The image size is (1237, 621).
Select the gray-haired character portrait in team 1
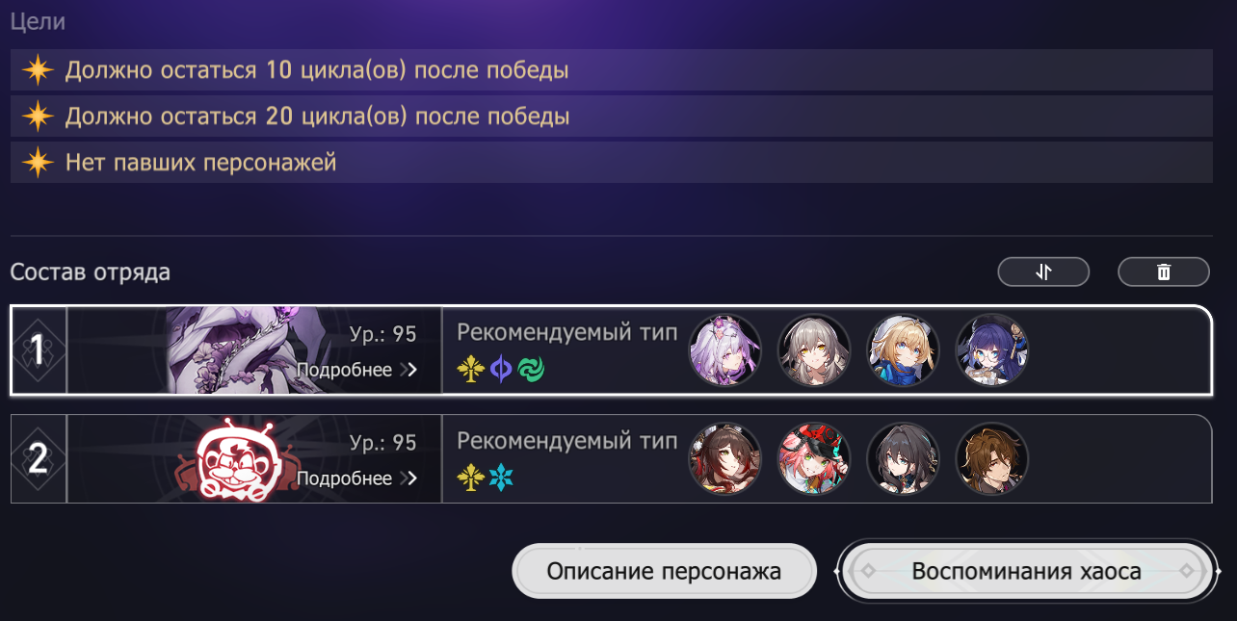click(x=814, y=350)
